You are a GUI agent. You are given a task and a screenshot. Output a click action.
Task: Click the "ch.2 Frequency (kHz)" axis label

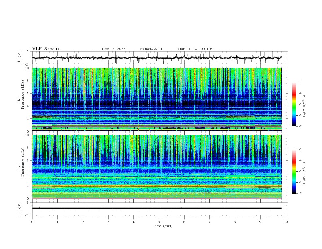point(21,162)
